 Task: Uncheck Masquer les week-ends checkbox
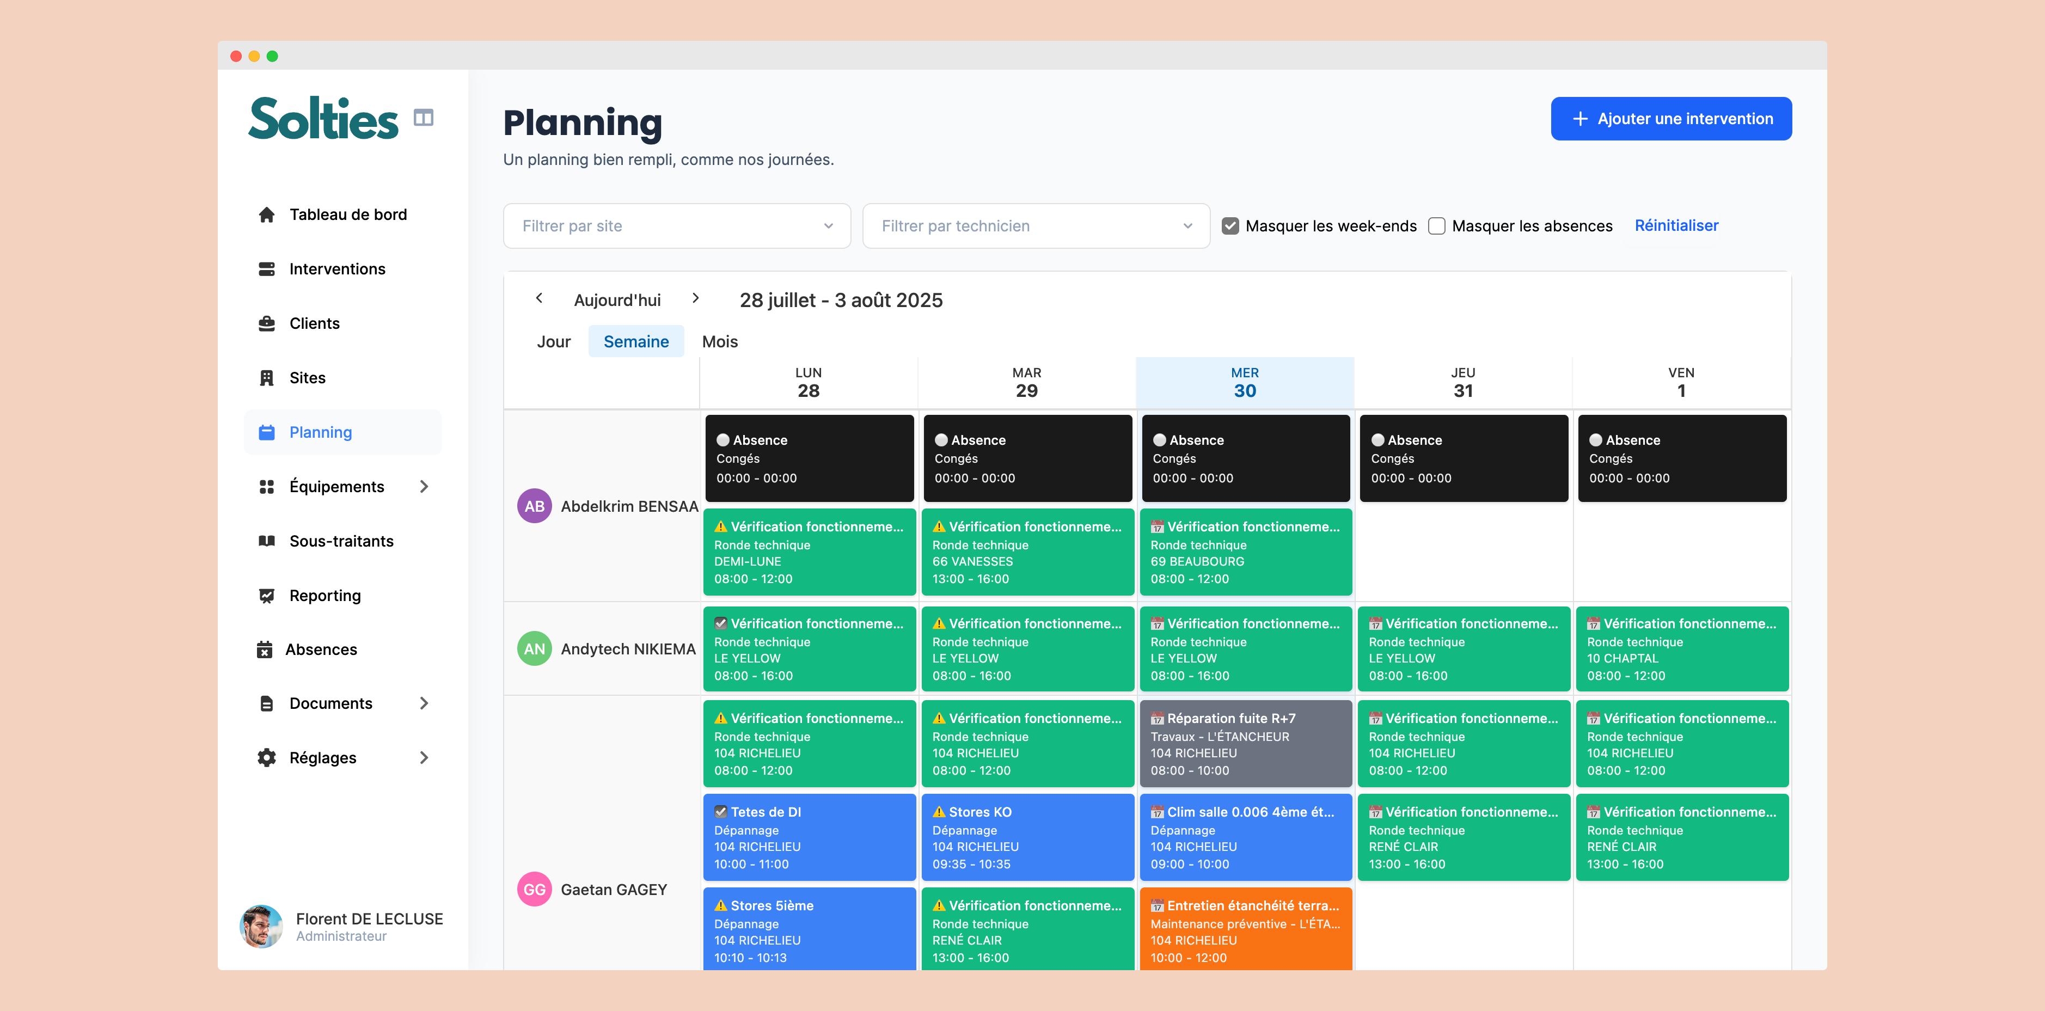[1230, 226]
